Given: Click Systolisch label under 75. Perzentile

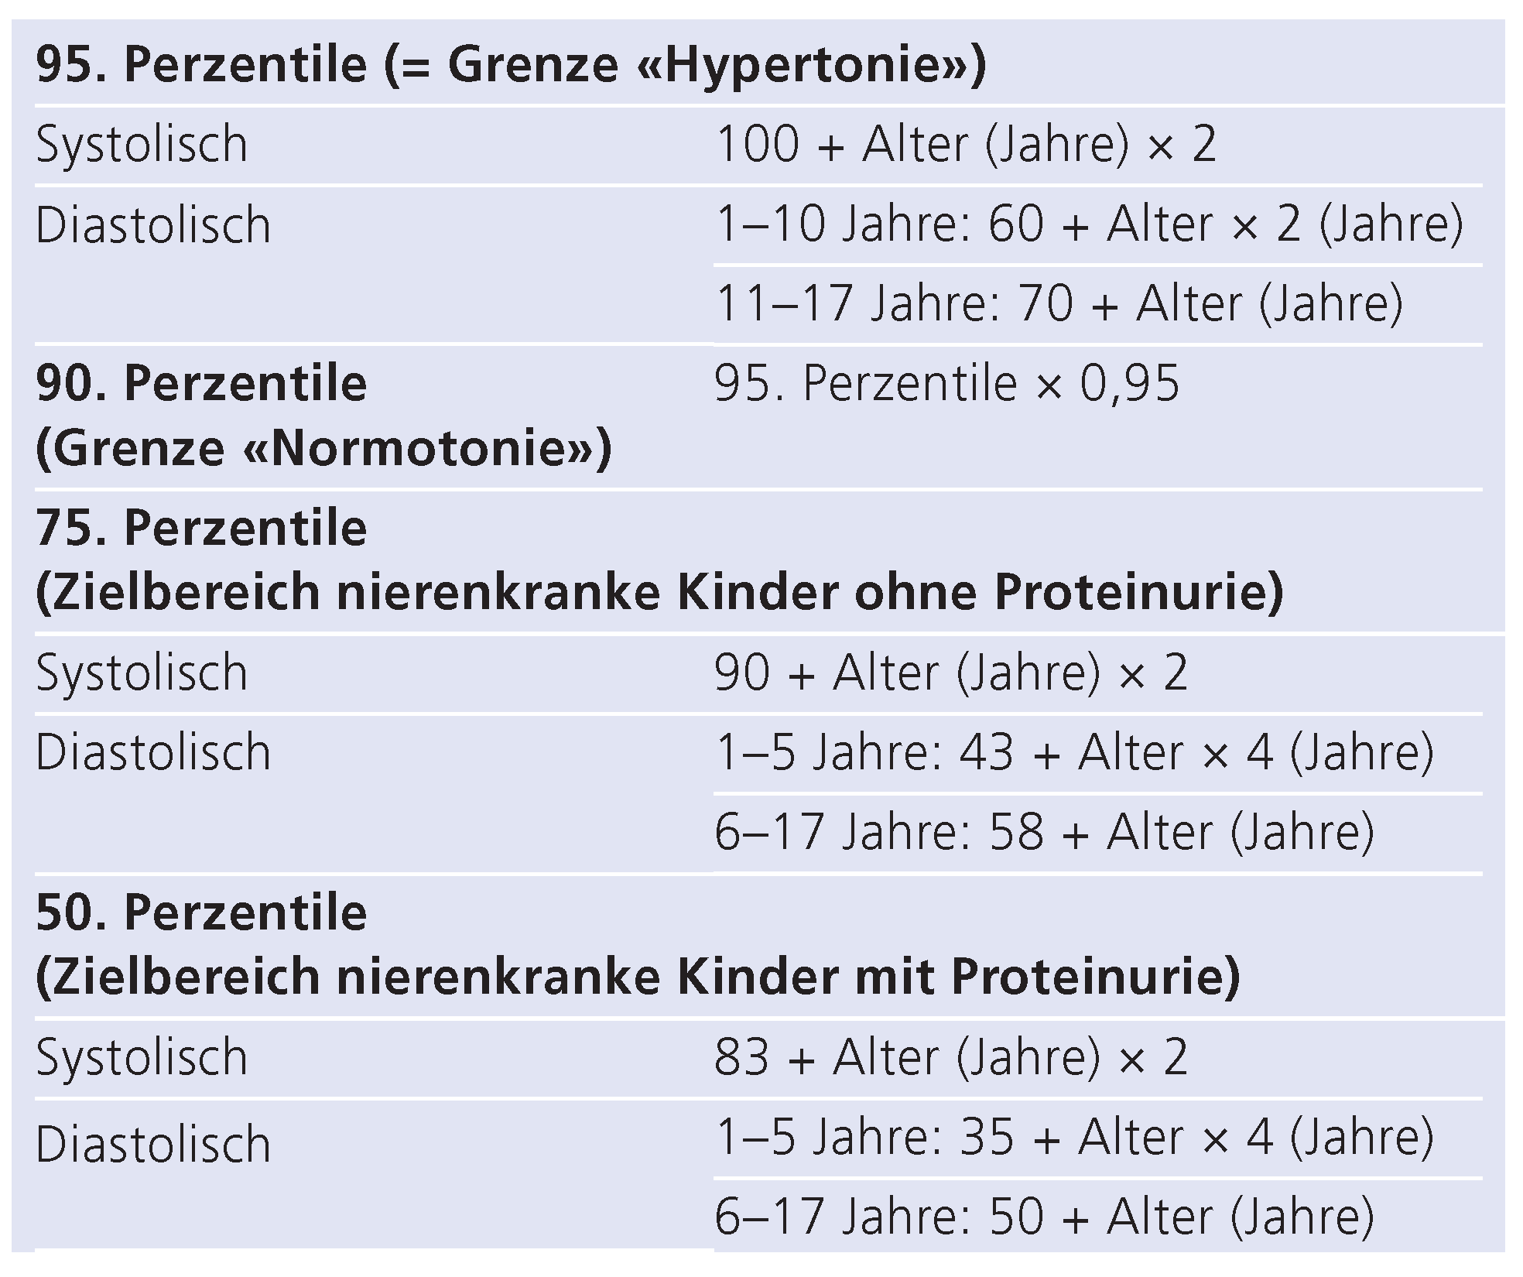Looking at the screenshot, I should pos(142,673).
